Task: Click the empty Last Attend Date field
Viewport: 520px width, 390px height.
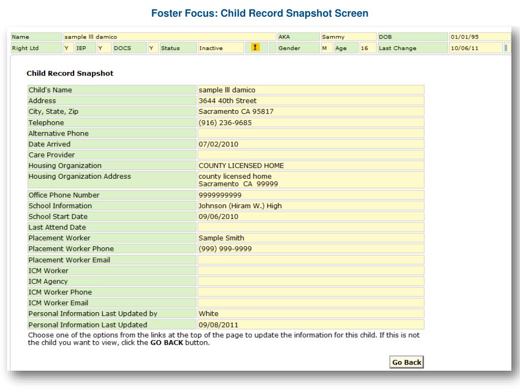Action: [311, 227]
